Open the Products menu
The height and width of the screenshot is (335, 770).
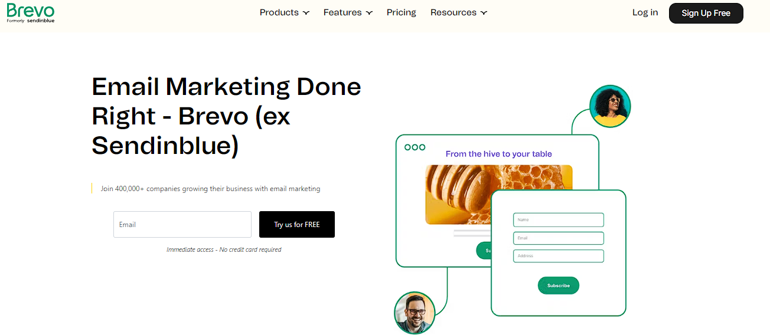279,12
